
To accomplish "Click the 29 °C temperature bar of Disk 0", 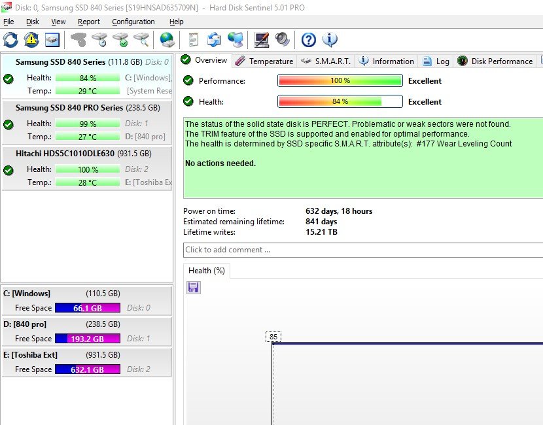I will [88, 91].
